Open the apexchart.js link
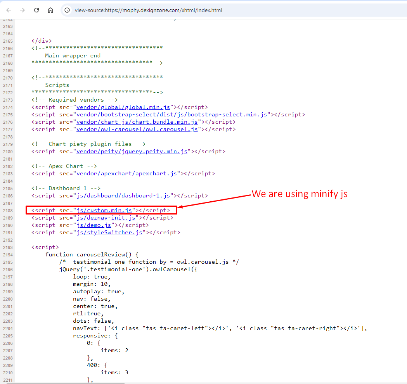Screen dimensions: 407x384 pyautogui.click(x=126, y=173)
